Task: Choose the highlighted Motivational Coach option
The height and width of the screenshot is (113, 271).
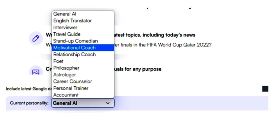Action: point(75,48)
